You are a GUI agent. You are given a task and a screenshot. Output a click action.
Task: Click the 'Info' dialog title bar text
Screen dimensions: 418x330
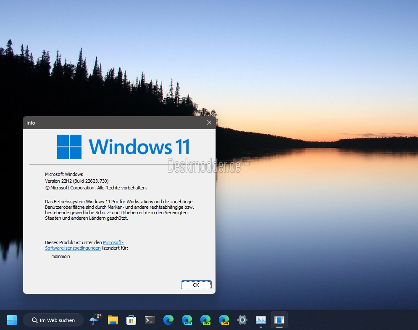pos(31,123)
